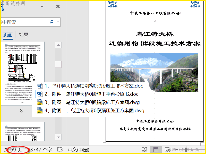Click the Word icon of file 1
Screen dimensions: 206x154
point(40,86)
